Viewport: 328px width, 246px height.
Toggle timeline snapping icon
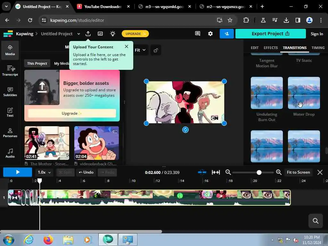point(202,172)
